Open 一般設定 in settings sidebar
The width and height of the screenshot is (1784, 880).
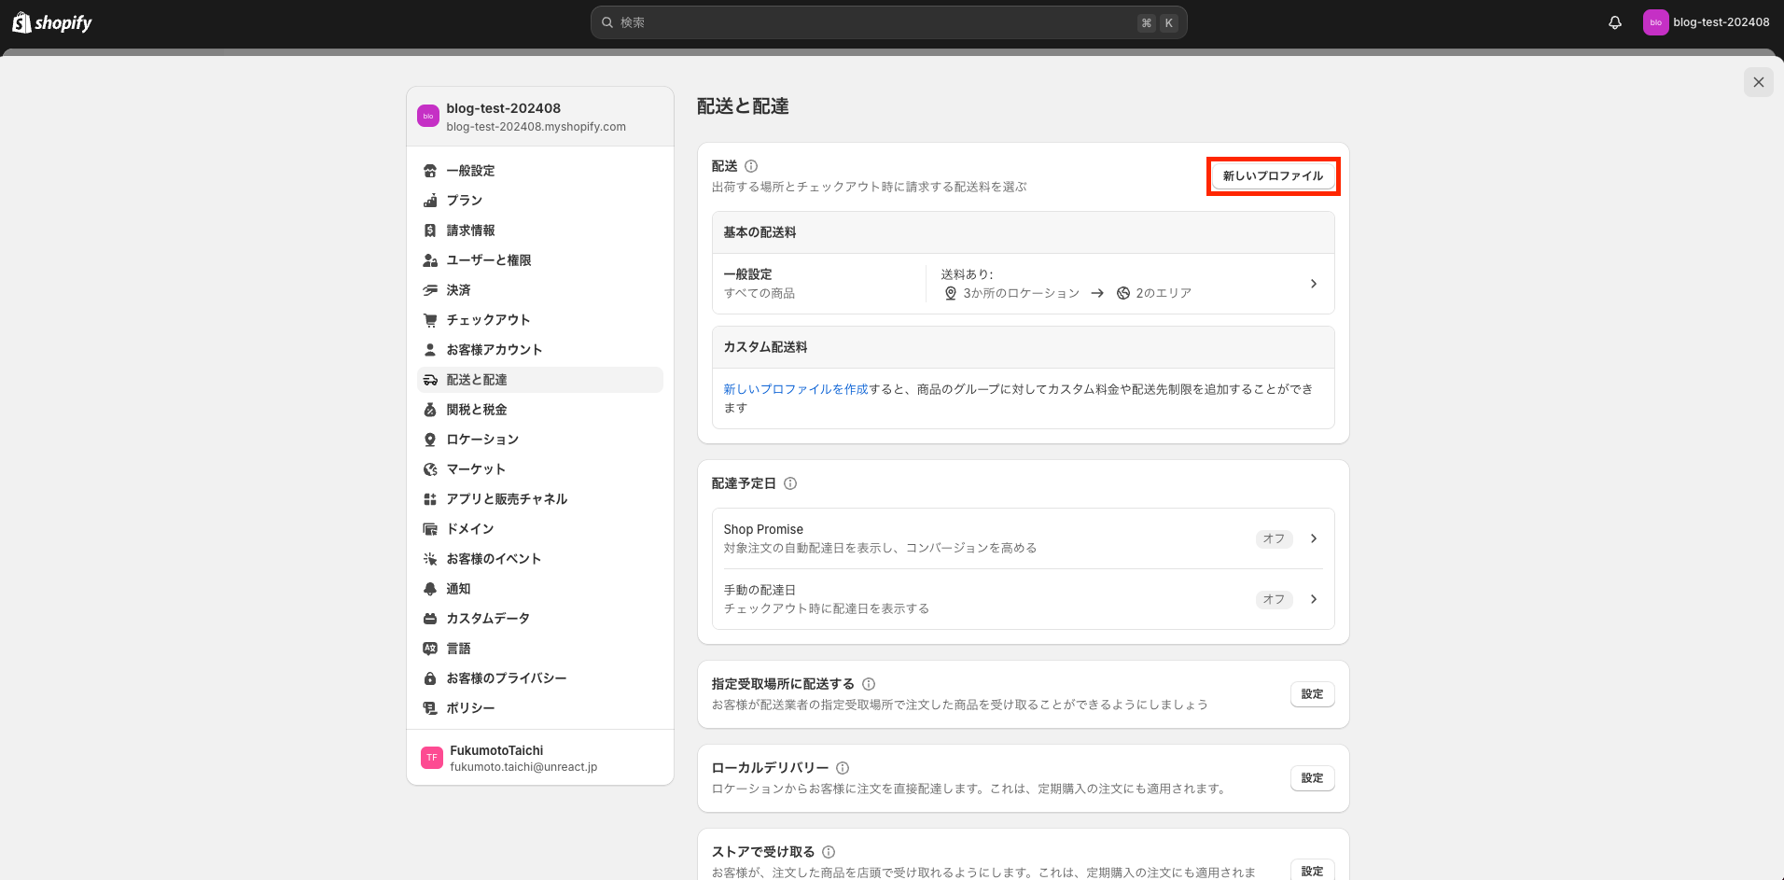[x=539, y=171]
